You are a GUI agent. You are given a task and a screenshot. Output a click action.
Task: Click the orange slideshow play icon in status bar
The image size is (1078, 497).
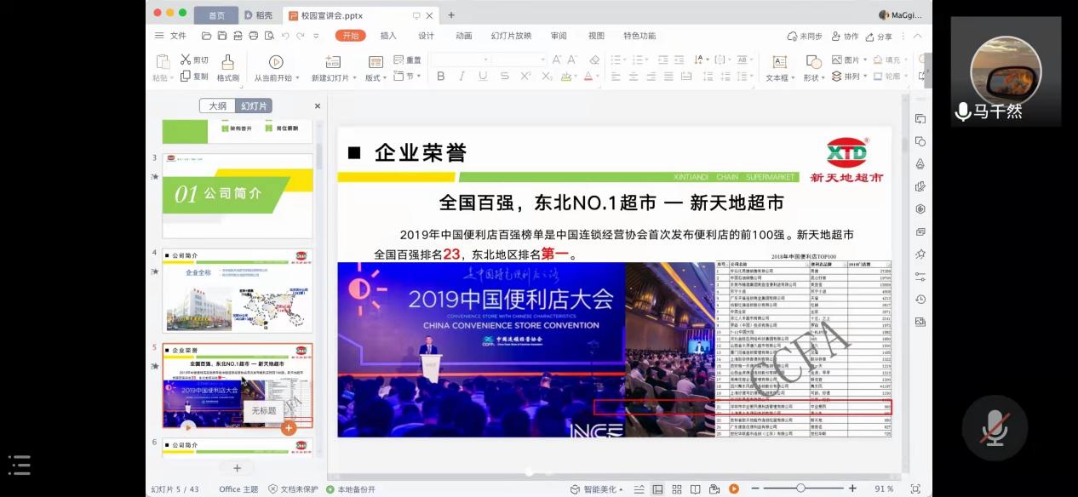734,489
